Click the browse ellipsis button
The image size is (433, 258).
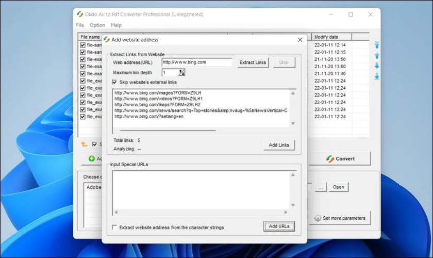pyautogui.click(x=321, y=187)
